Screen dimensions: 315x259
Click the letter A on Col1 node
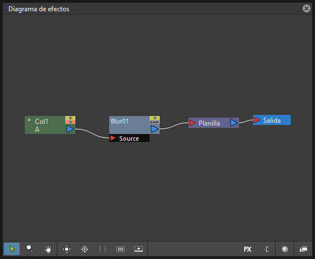37,129
